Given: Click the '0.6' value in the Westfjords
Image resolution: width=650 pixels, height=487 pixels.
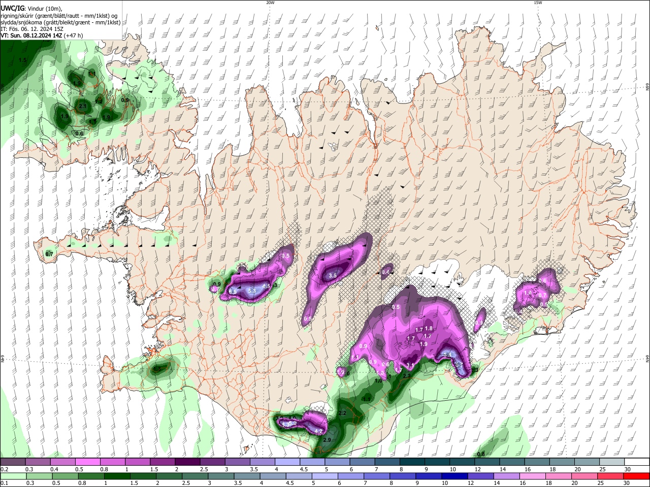Looking at the screenshot, I should click(79, 133).
